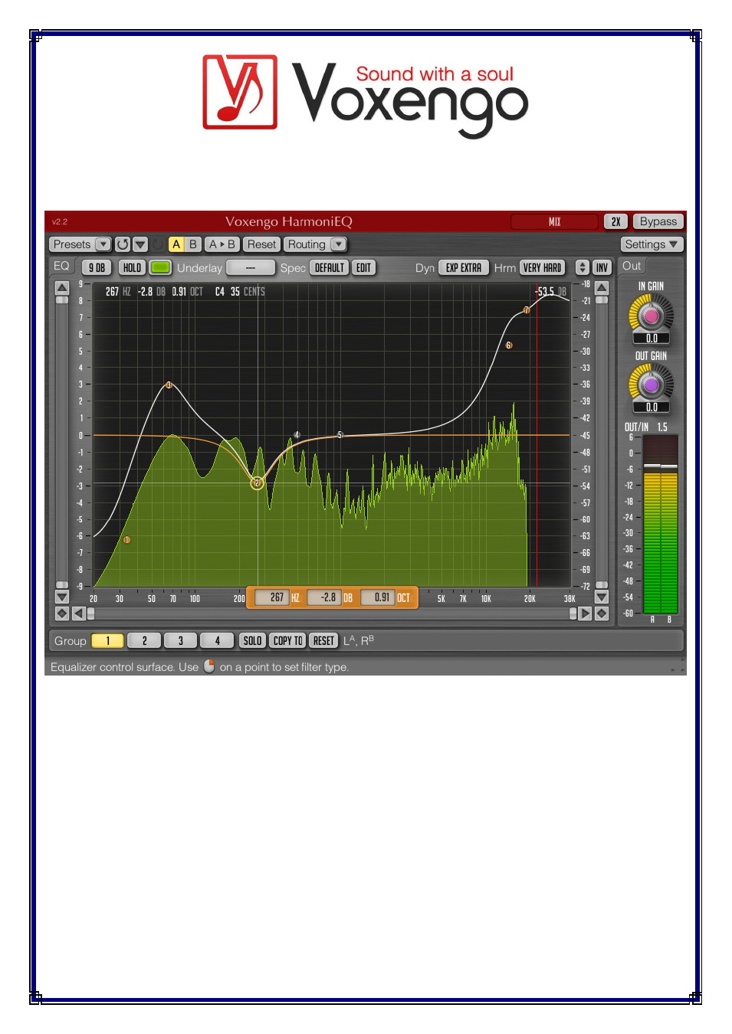Select EQ control point 5

click(x=340, y=435)
